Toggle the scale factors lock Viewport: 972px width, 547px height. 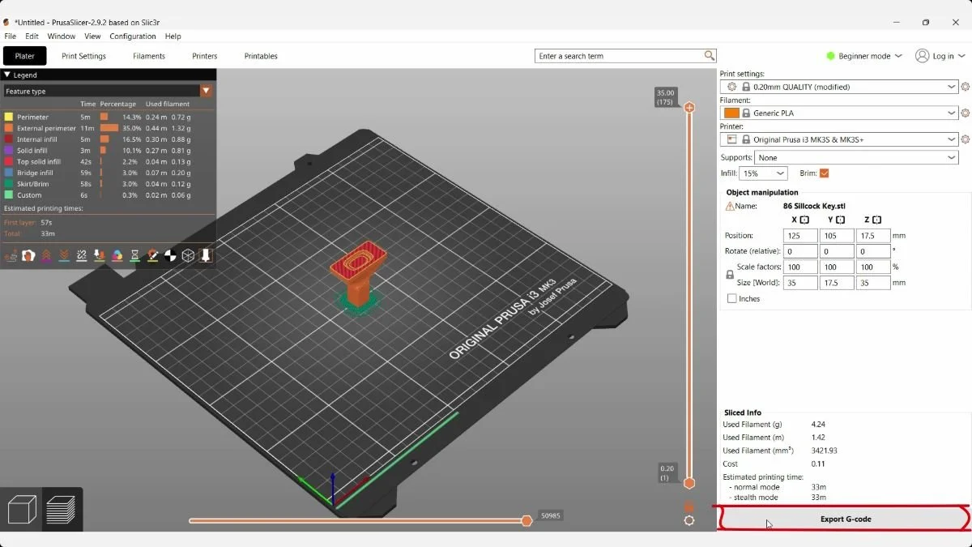730,275
